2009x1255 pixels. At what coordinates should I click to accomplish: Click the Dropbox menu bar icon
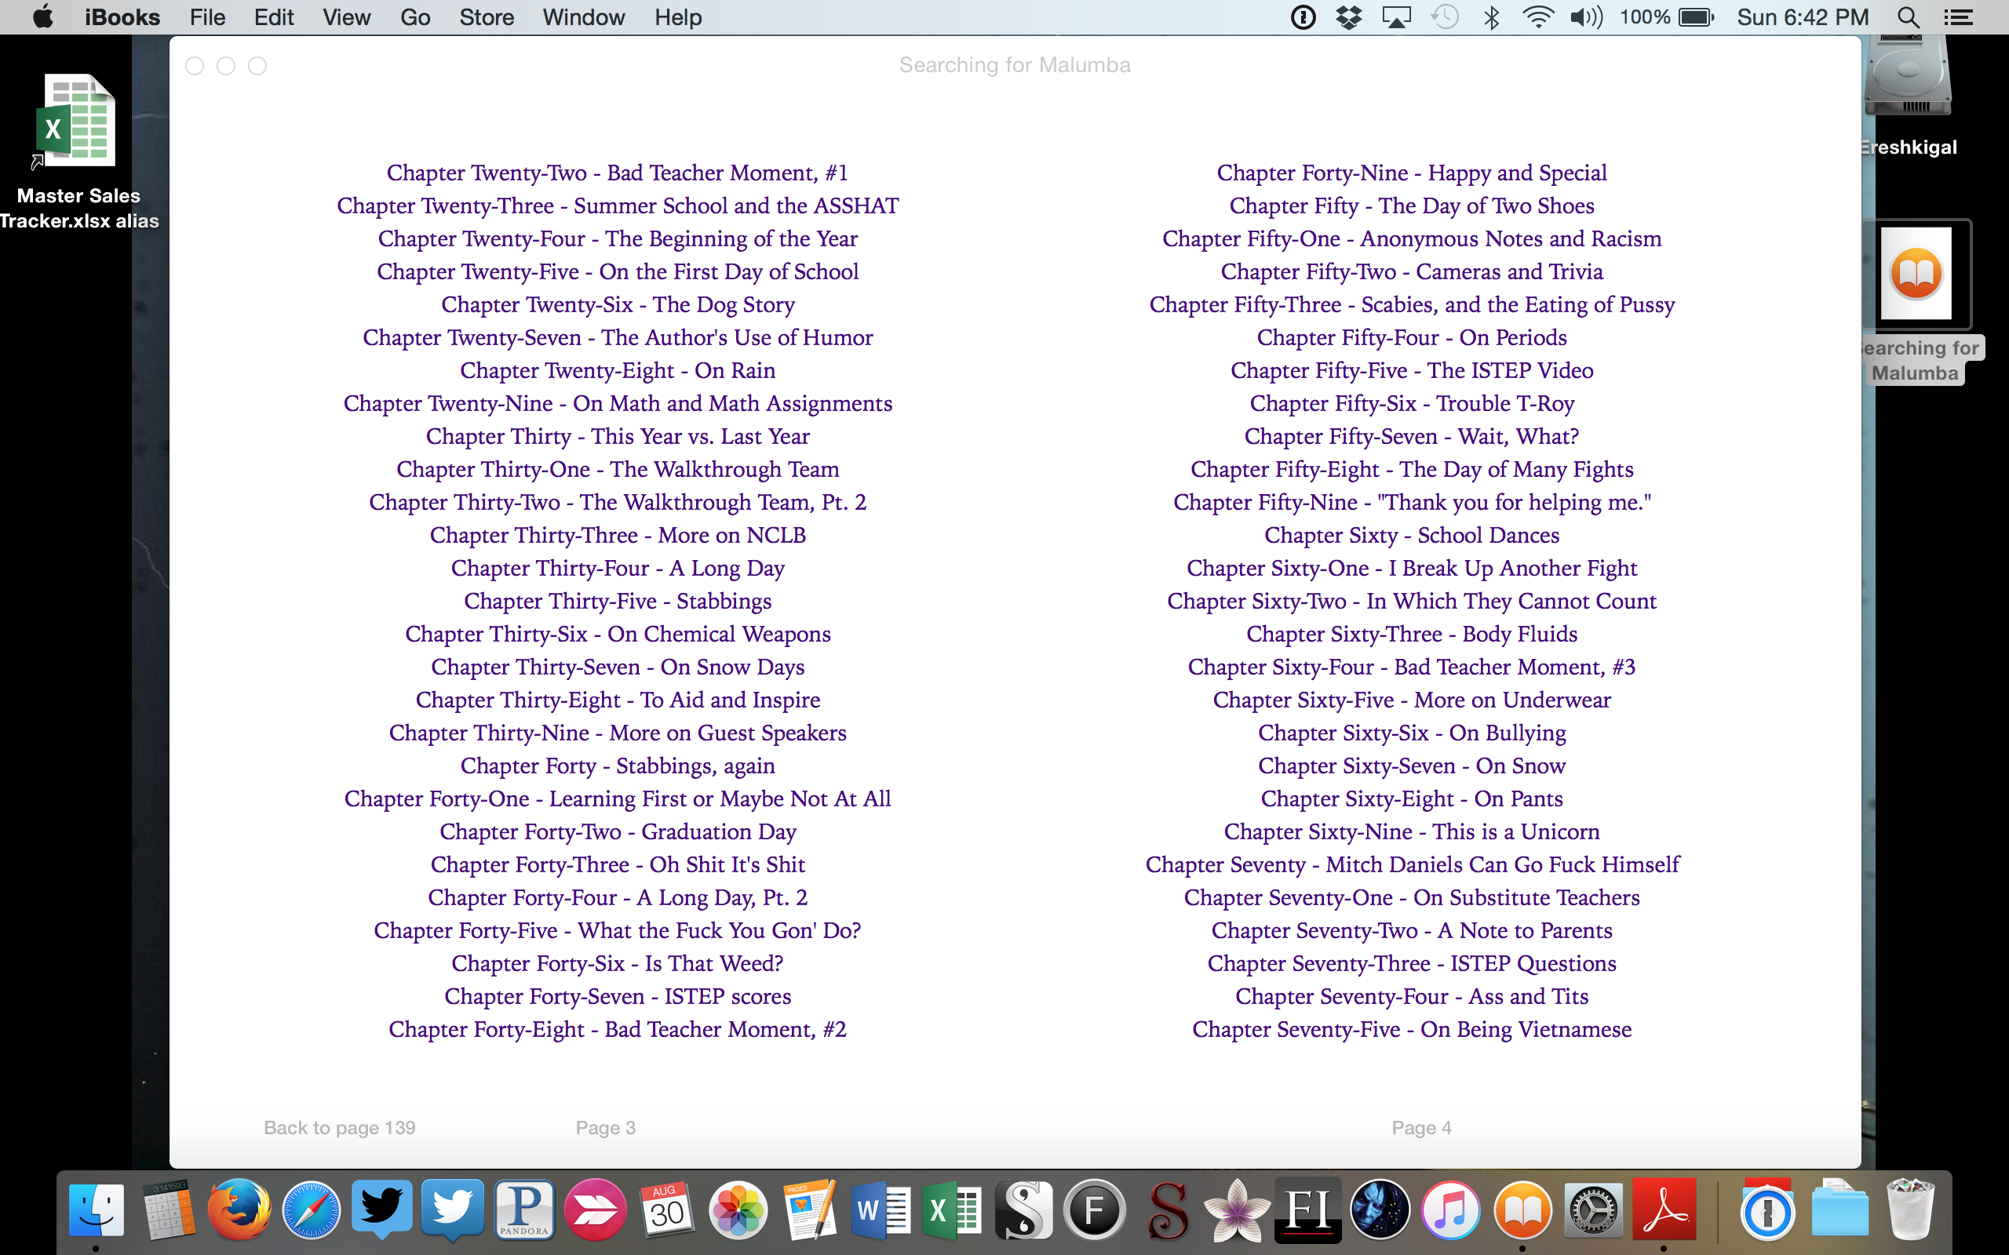coord(1349,17)
